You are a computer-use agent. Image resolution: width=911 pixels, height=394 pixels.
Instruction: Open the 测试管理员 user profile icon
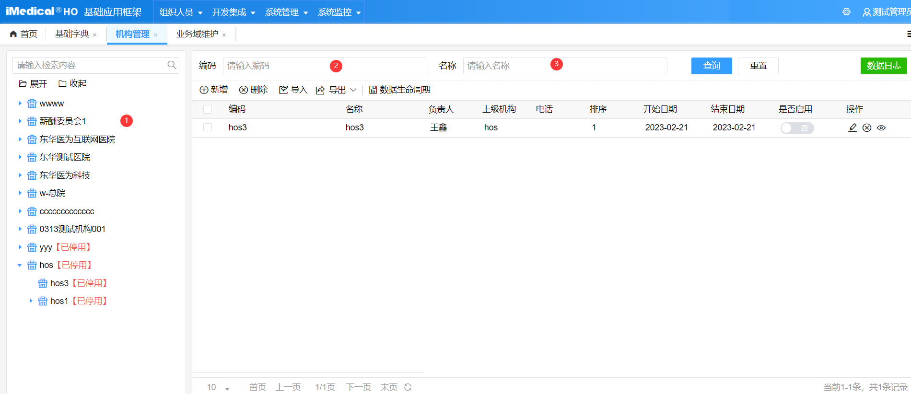[x=867, y=12]
